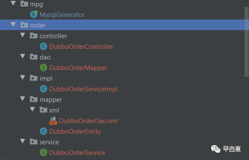The width and height of the screenshot is (249, 160).
Task: Select the mapper folder label
Action: click(x=51, y=100)
